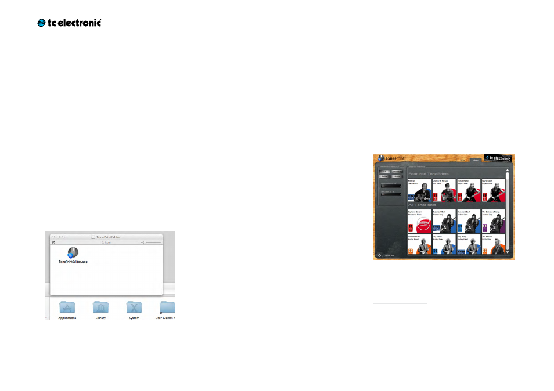This screenshot has width=554, height=391.
Task: Click the scrollbar down arrow in results
Action: click(x=508, y=252)
